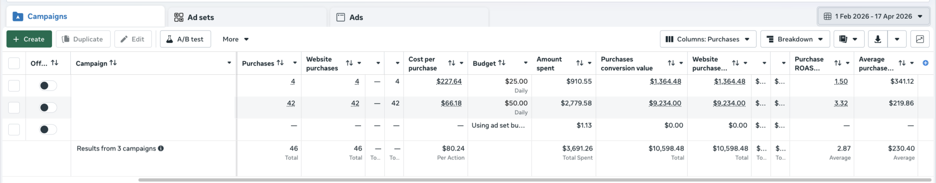Click the info icon beside Results from 3 campaigns
The image size is (936, 183).
coord(161,148)
